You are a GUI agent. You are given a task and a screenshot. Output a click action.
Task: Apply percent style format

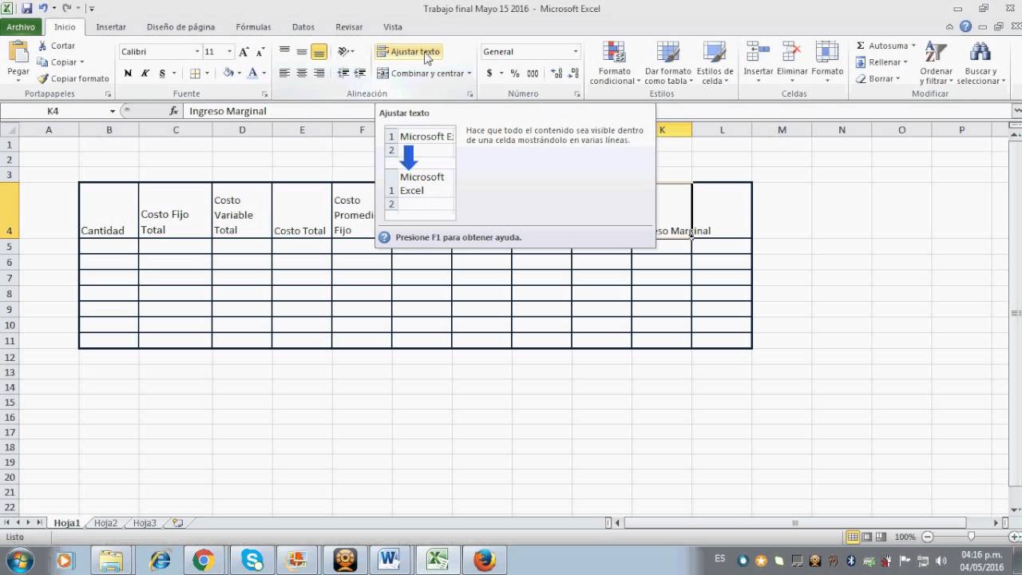[x=515, y=73]
